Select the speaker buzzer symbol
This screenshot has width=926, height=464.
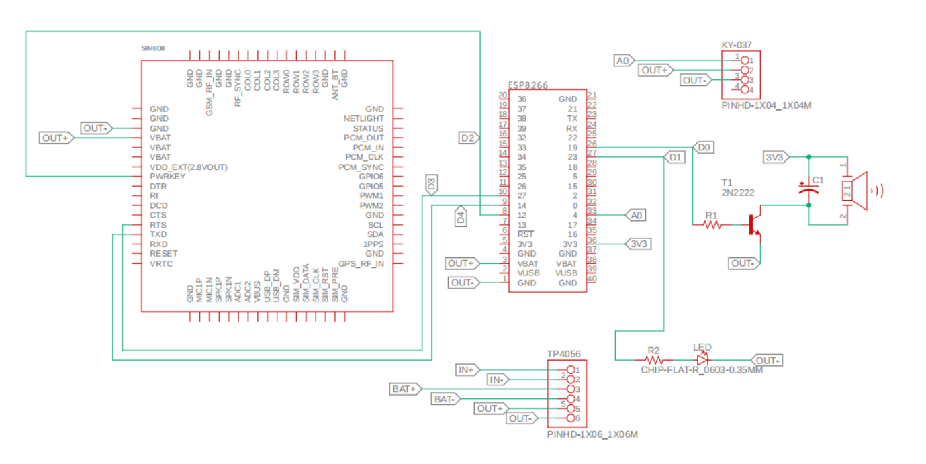pos(855,191)
